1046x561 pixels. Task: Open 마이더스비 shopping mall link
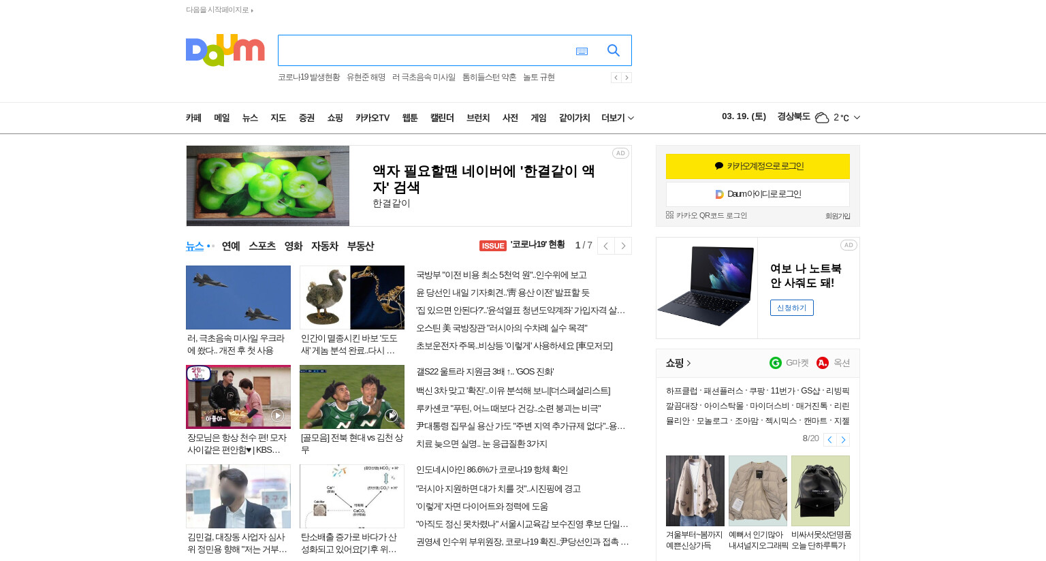[x=769, y=406]
